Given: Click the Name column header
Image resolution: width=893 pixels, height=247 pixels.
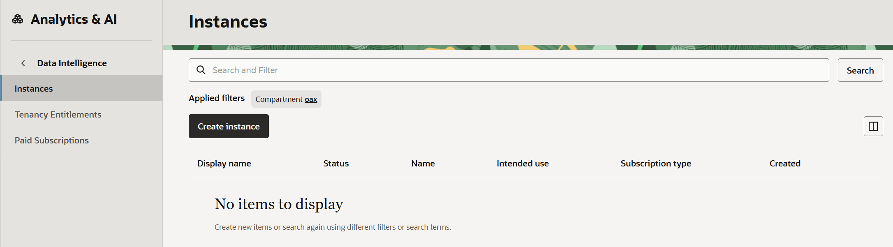Looking at the screenshot, I should tap(423, 164).
